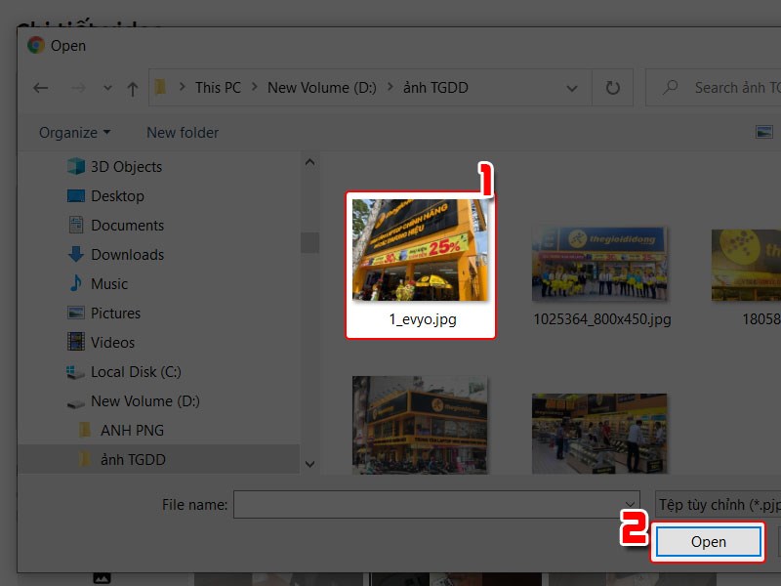Select the store interior thumbnail

click(599, 434)
